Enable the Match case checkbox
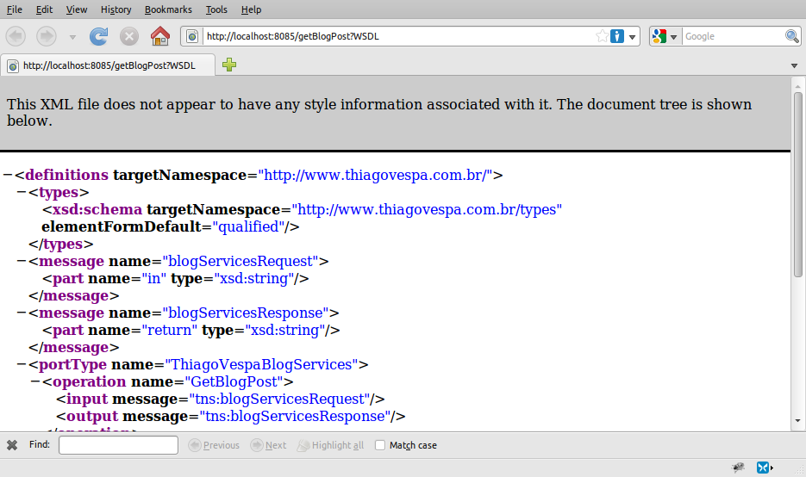The image size is (806, 477). click(x=380, y=445)
